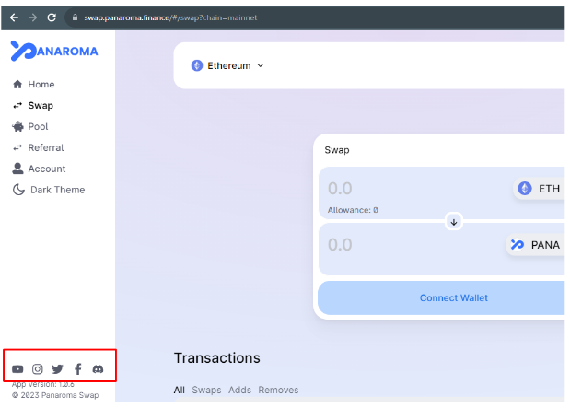Click the Ethereum logo in network selector
Screen dimensions: 570x408
[197, 65]
